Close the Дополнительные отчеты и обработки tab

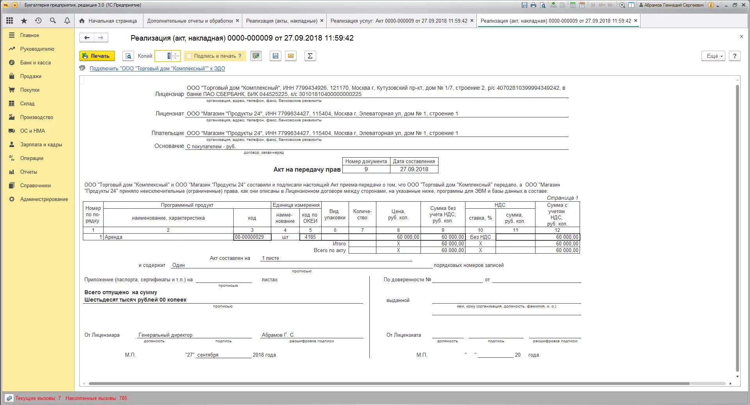click(237, 21)
